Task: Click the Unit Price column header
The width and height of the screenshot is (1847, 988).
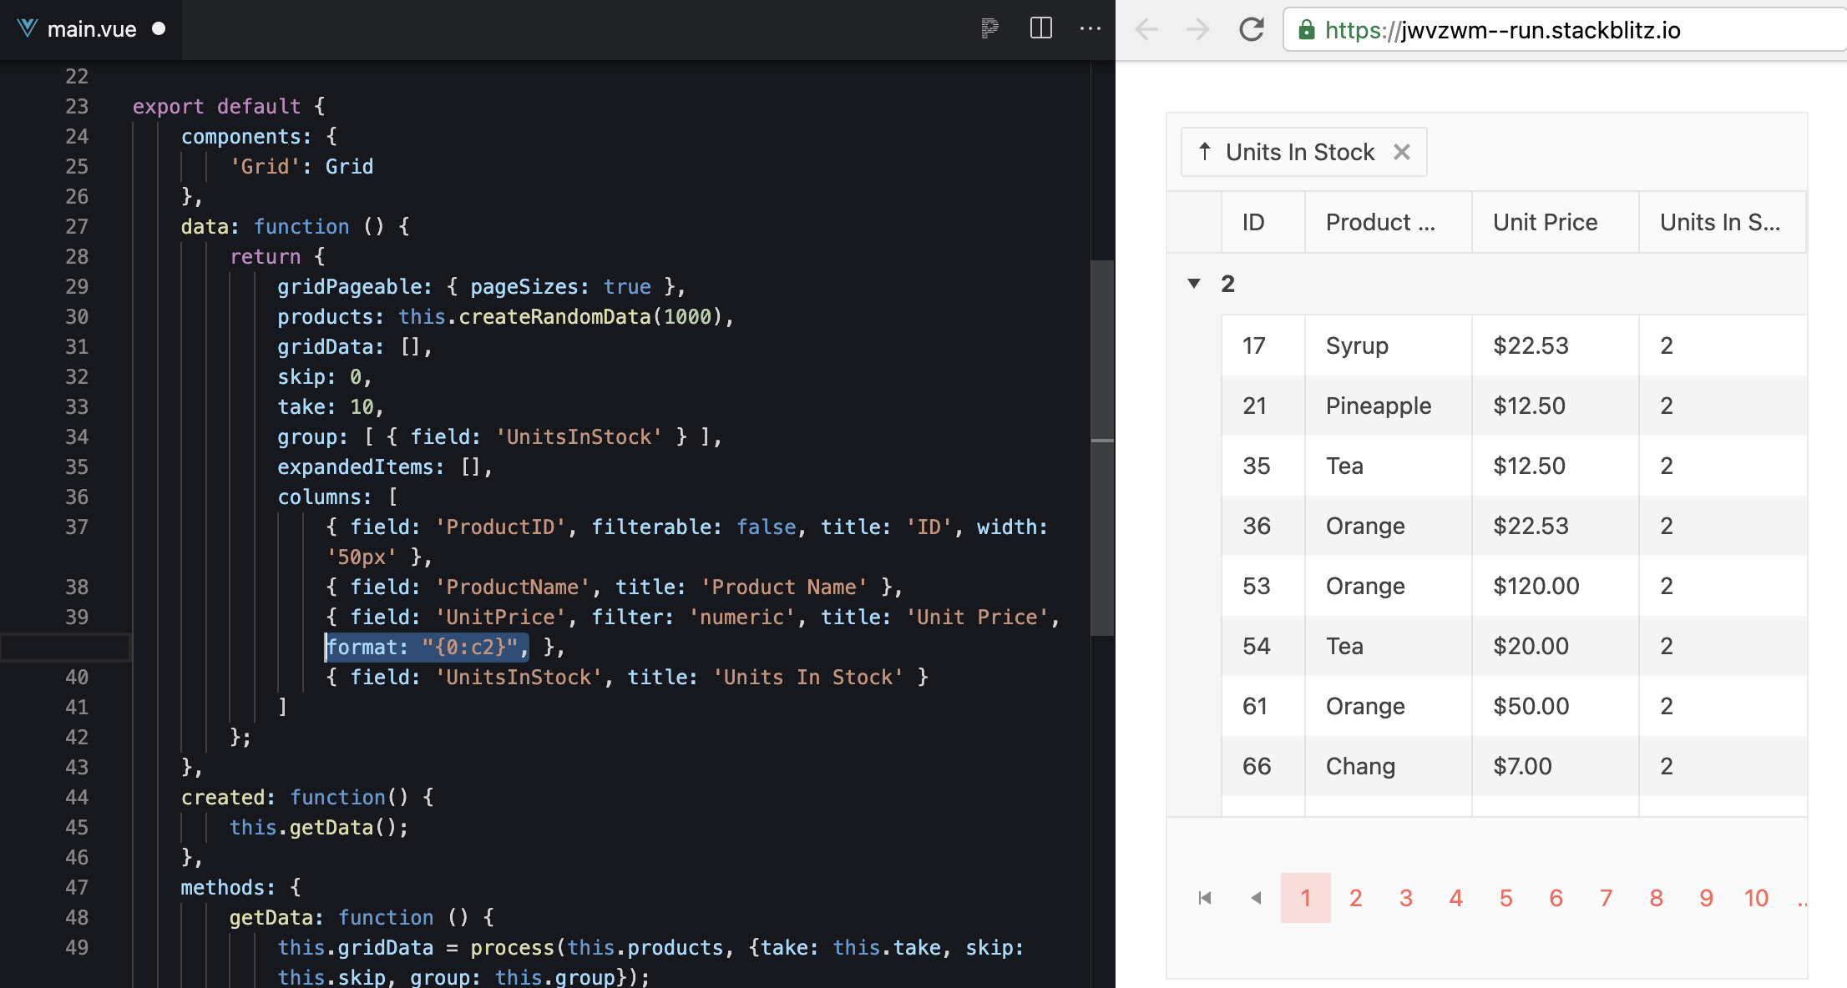Action: (x=1545, y=222)
